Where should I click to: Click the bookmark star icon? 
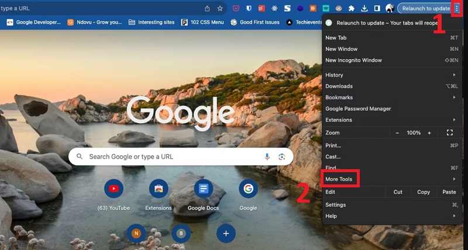coord(220,8)
